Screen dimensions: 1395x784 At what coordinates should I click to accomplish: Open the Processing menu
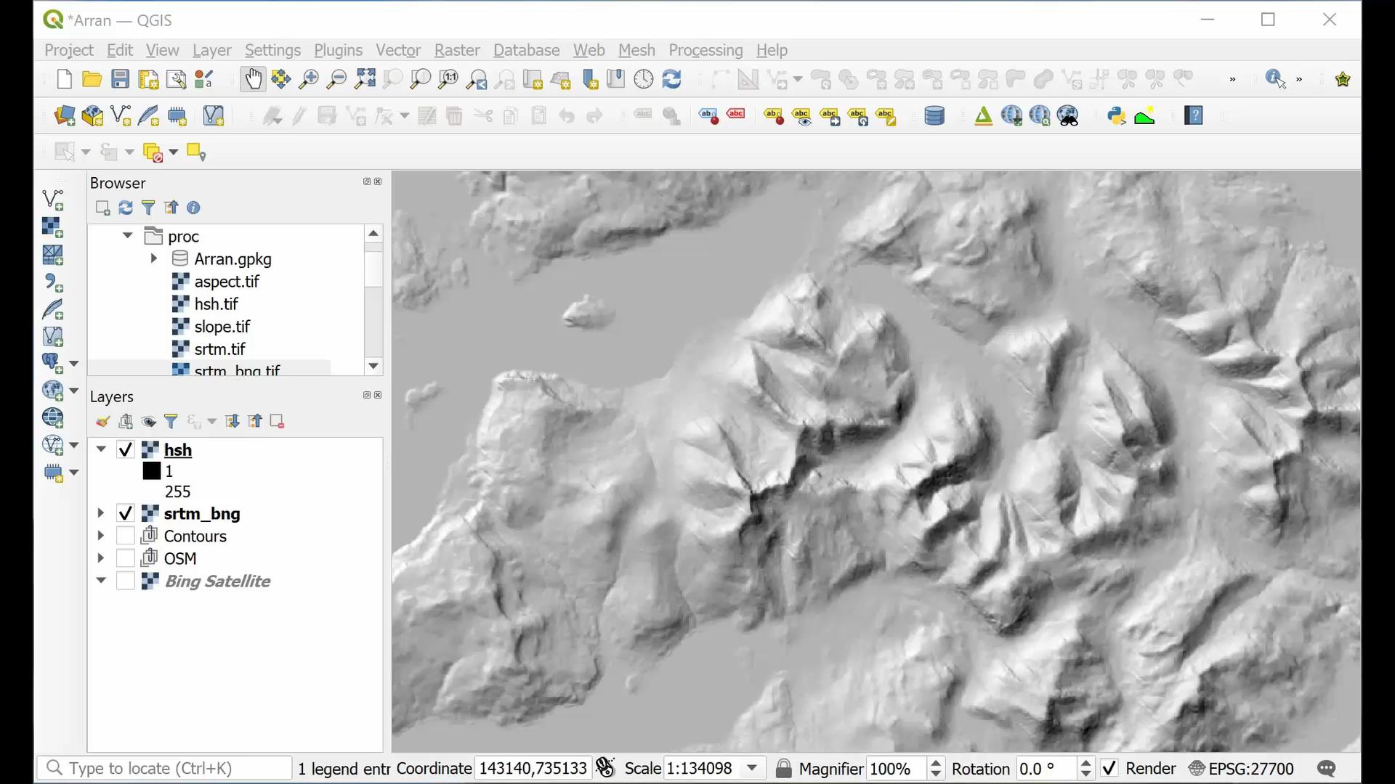pyautogui.click(x=705, y=50)
